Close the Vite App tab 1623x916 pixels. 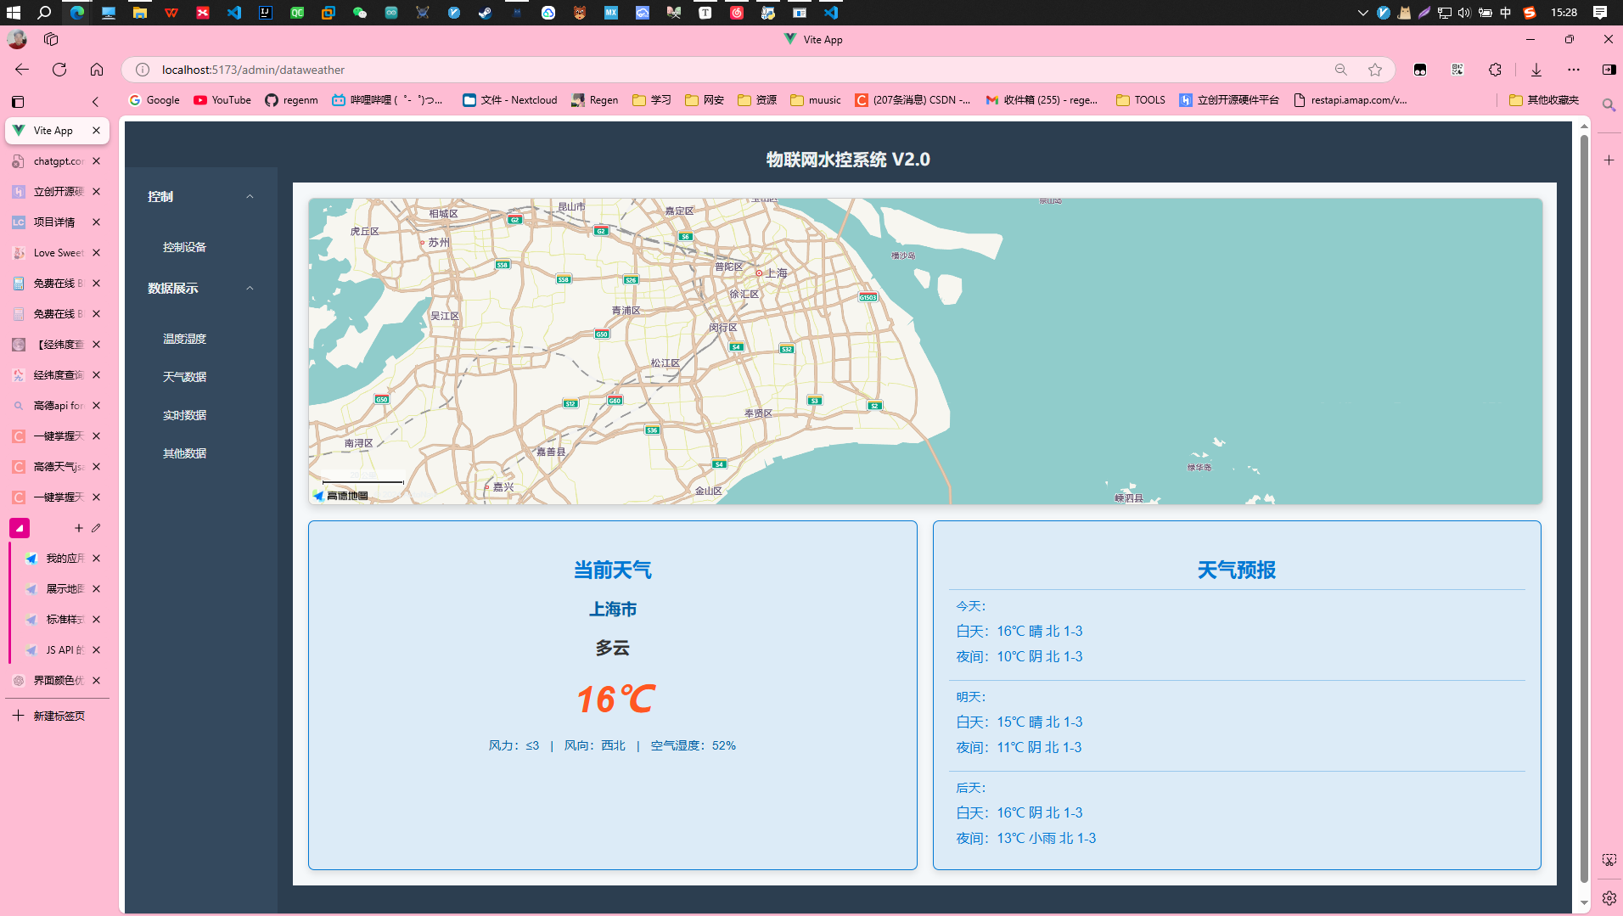point(96,131)
